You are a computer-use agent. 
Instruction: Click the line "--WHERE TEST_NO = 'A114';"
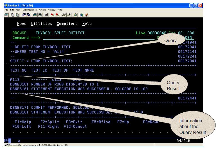coord(39,52)
